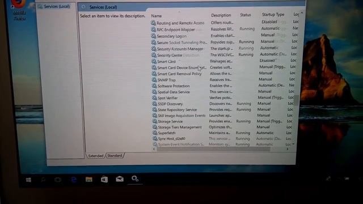This screenshot has width=363, height=204.
Task: Select the State Repository Service name
Action: pos(178,110)
